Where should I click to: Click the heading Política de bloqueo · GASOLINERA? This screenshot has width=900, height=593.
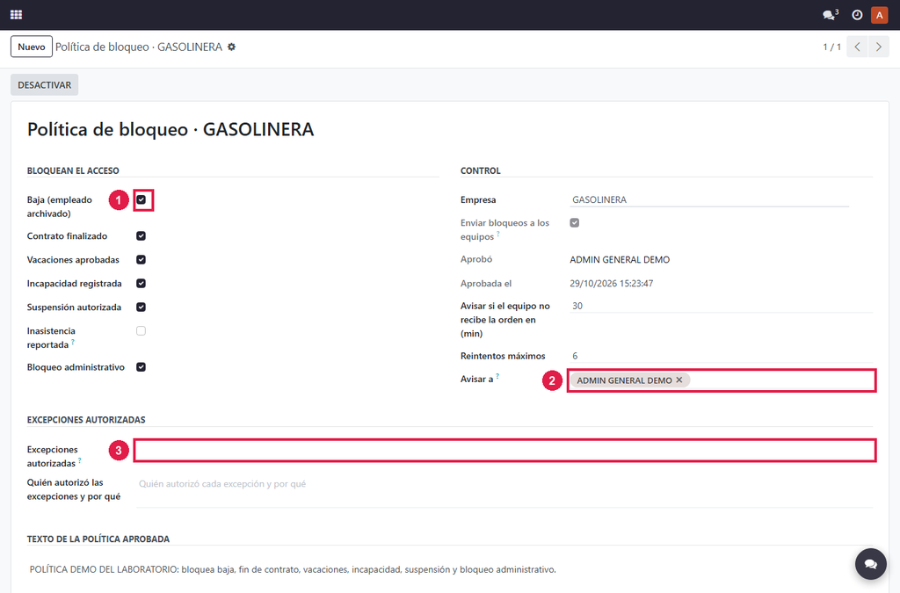pos(171,130)
